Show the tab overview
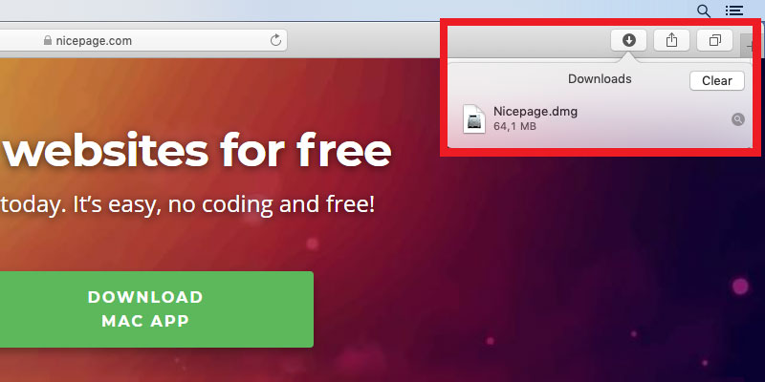The image size is (765, 382). (714, 40)
